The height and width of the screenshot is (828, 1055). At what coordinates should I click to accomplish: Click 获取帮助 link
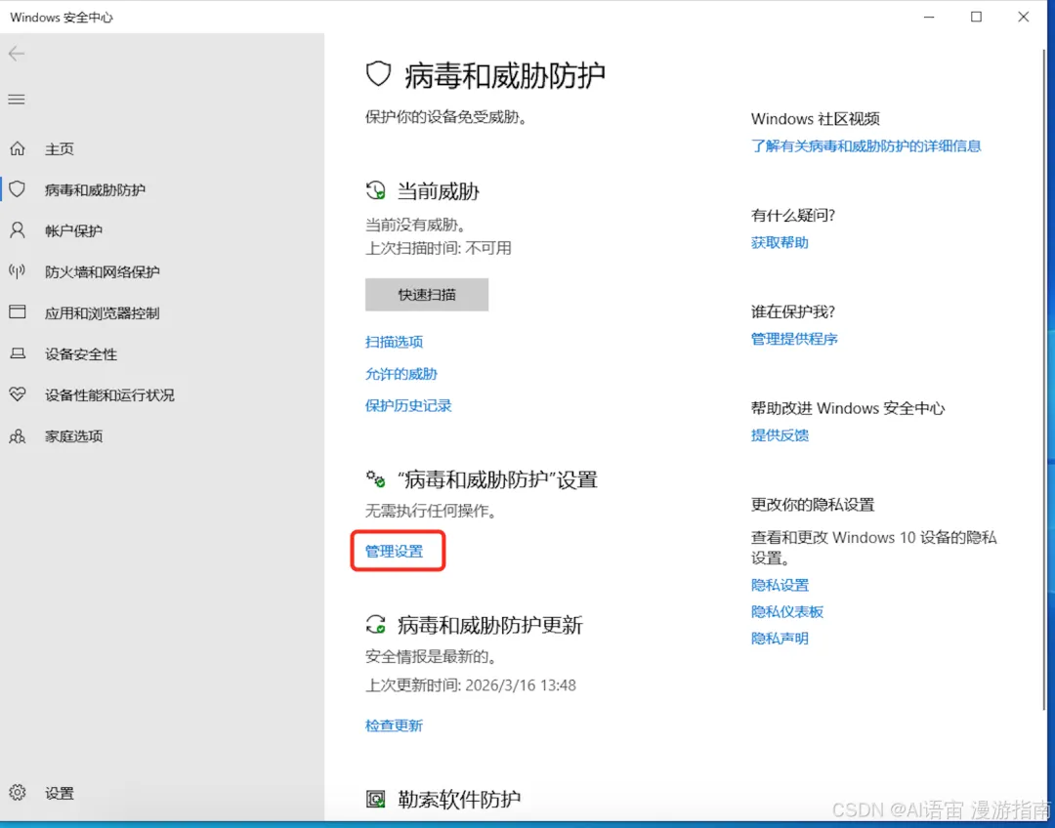[780, 242]
